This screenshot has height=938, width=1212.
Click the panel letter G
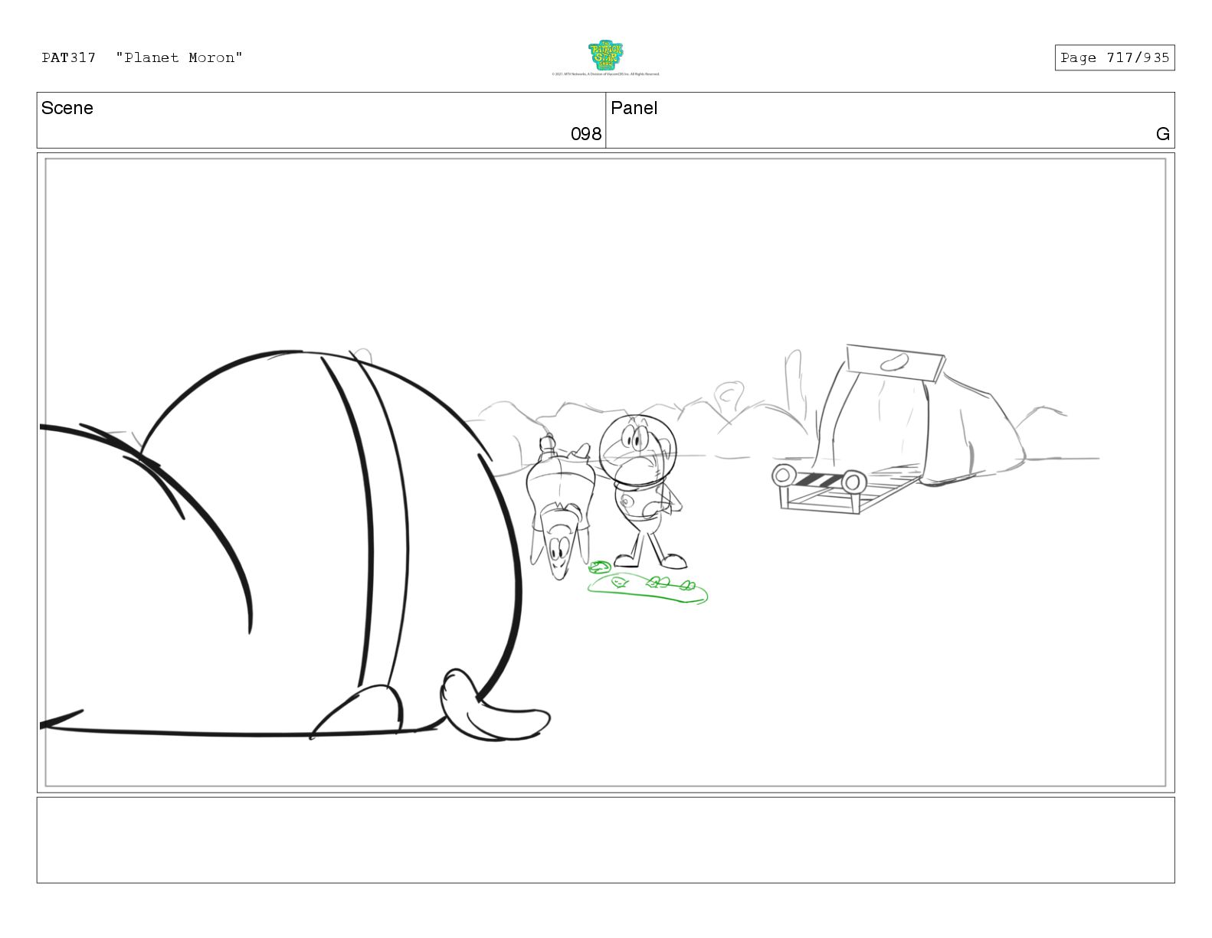1162,134
